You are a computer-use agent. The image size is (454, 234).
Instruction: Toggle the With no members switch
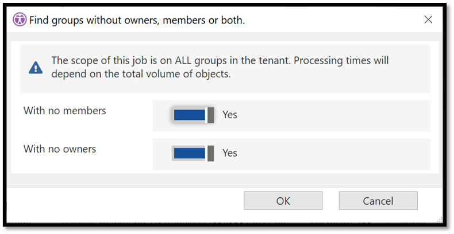tap(193, 115)
